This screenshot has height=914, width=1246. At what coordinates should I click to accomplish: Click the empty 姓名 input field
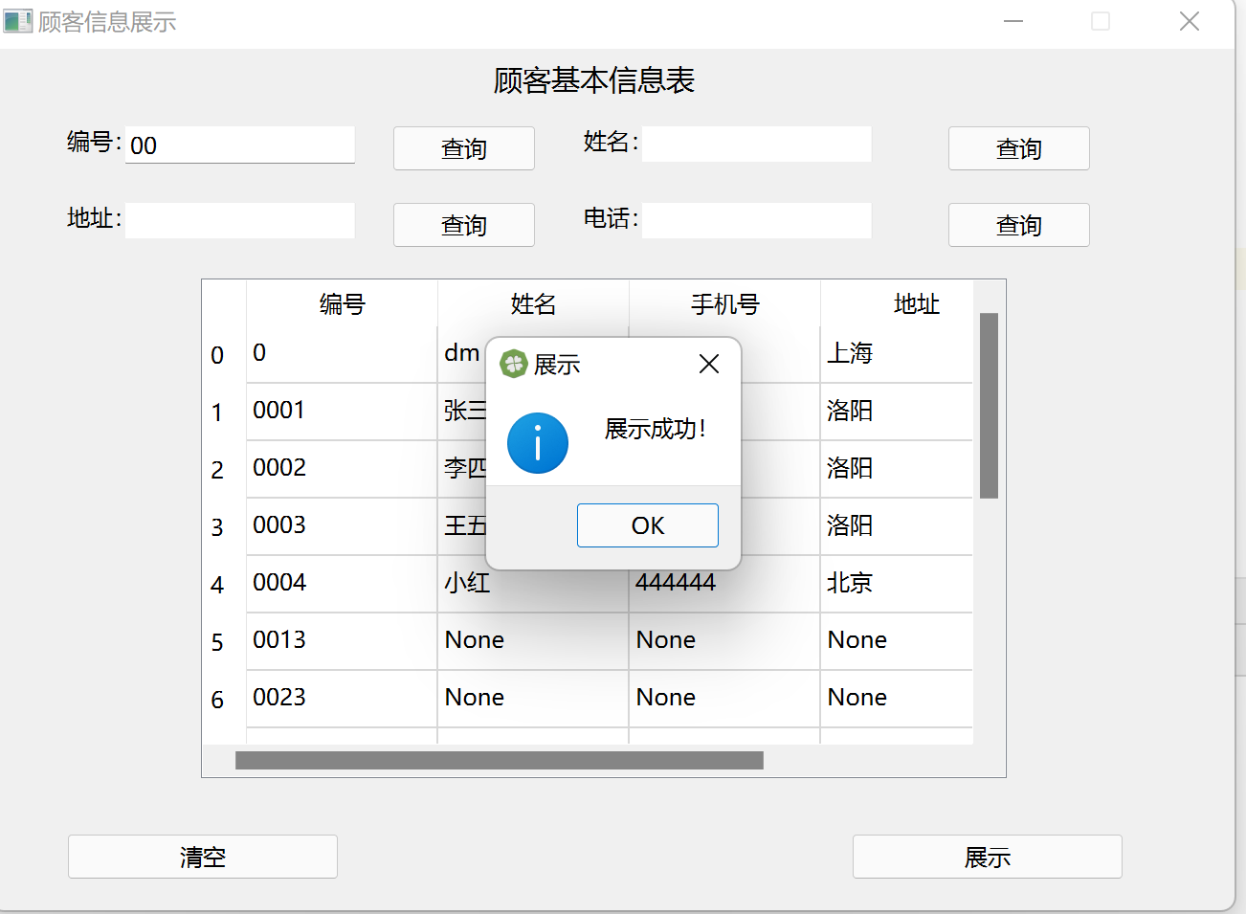pyautogui.click(x=756, y=144)
